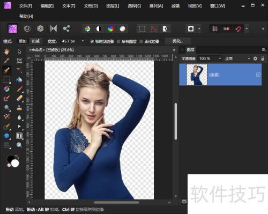Enable the 所有图层 checkbox
This screenshot has height=214, width=268.
pyautogui.click(x=118, y=41)
